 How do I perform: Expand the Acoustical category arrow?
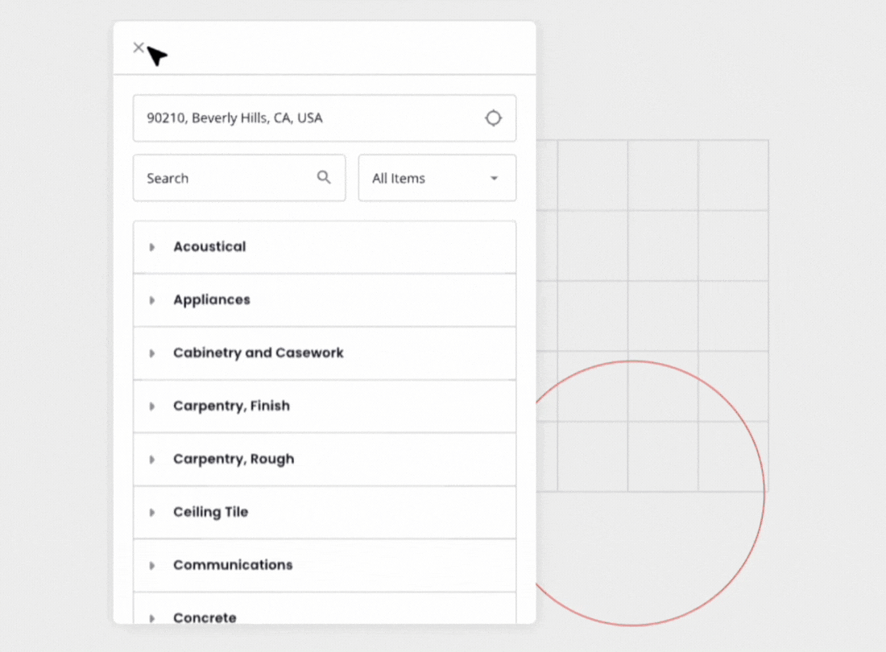pyautogui.click(x=151, y=247)
